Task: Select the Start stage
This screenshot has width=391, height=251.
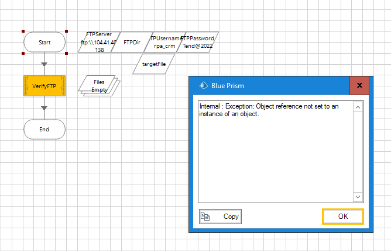Action: pyautogui.click(x=44, y=42)
